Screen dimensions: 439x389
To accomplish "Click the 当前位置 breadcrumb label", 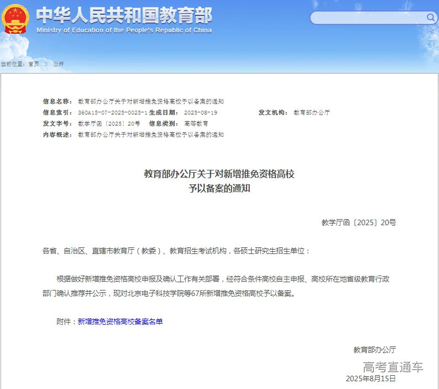I will click(13, 64).
